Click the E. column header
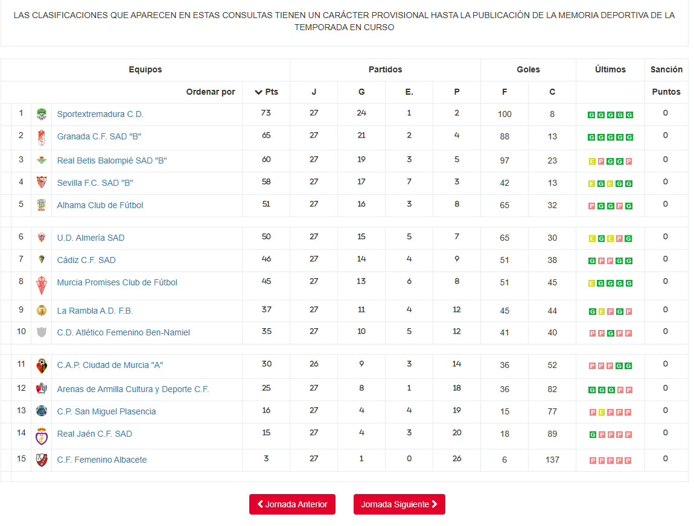Viewport: 694px width, 526px height. coord(409,92)
